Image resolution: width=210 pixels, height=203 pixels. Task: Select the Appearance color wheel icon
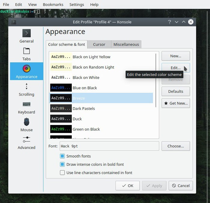coord(26,69)
